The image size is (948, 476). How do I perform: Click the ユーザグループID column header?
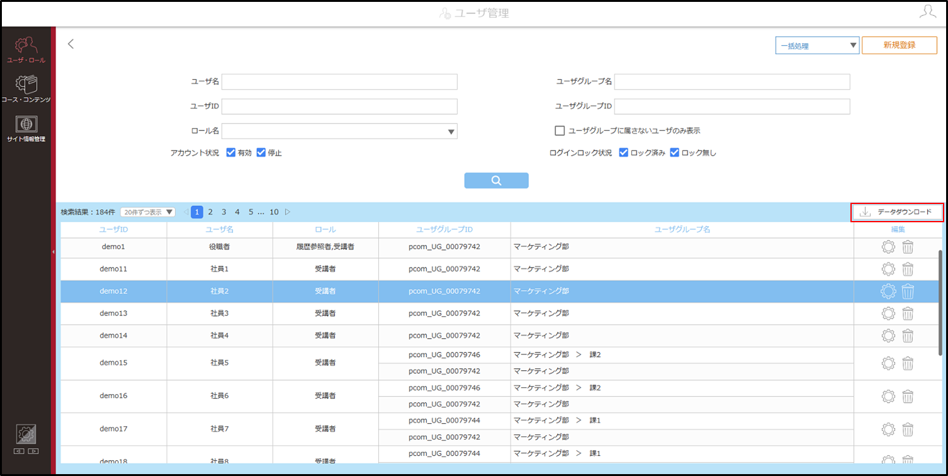pyautogui.click(x=444, y=230)
